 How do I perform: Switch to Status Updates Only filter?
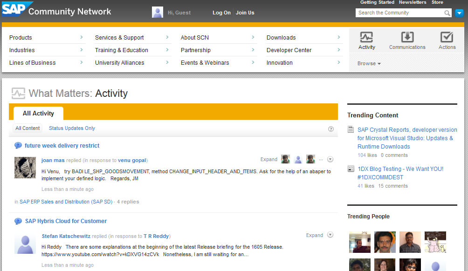pos(72,128)
